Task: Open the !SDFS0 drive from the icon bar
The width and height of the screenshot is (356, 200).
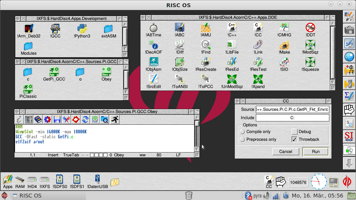Action: [x=59, y=180]
